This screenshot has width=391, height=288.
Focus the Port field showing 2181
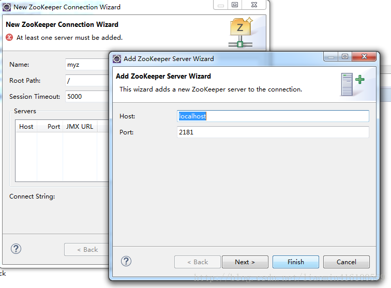tap(273, 132)
